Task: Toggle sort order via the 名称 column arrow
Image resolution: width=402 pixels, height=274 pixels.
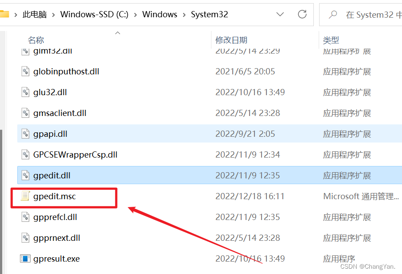Action: (118, 32)
